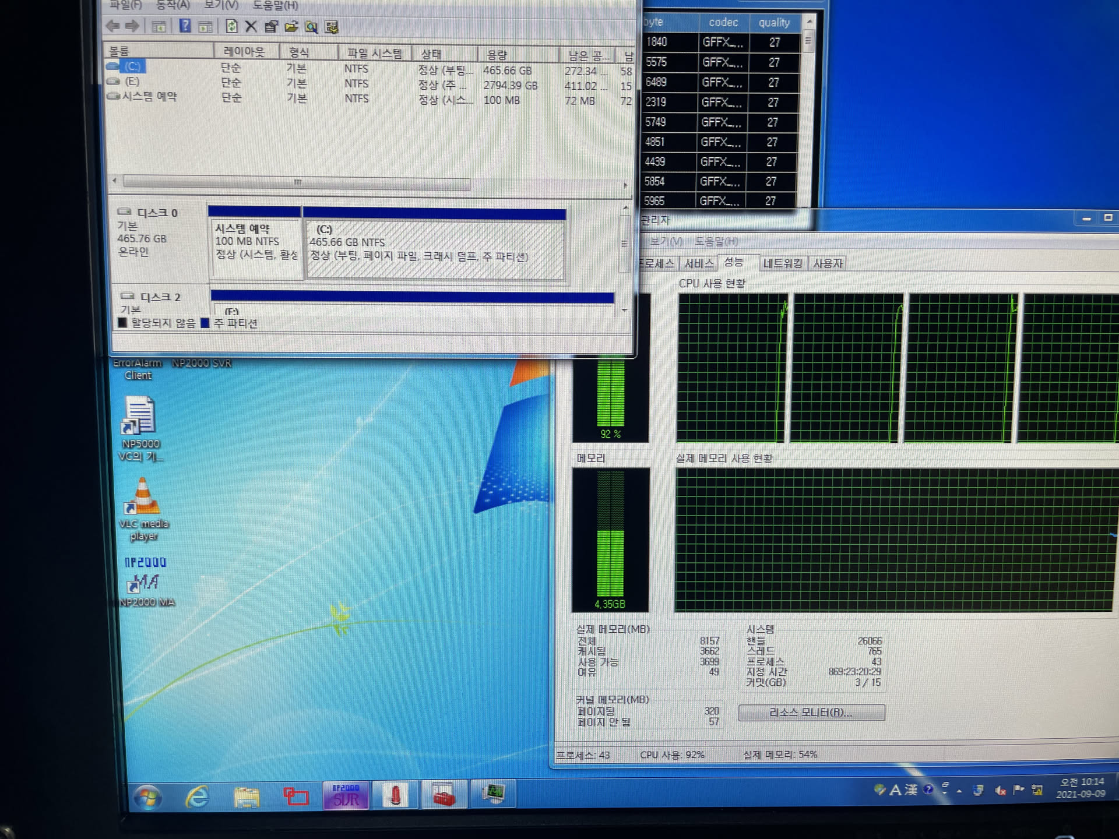Click the muted volume tray icon
Viewport: 1119px width, 839px height.
click(1000, 791)
